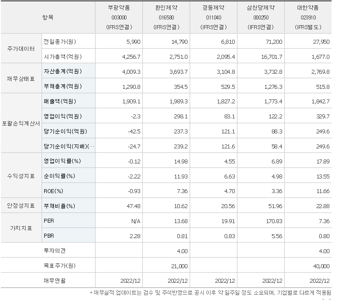Select the 항목 header cell
Screen dimensions: 340x300
tap(48, 17)
